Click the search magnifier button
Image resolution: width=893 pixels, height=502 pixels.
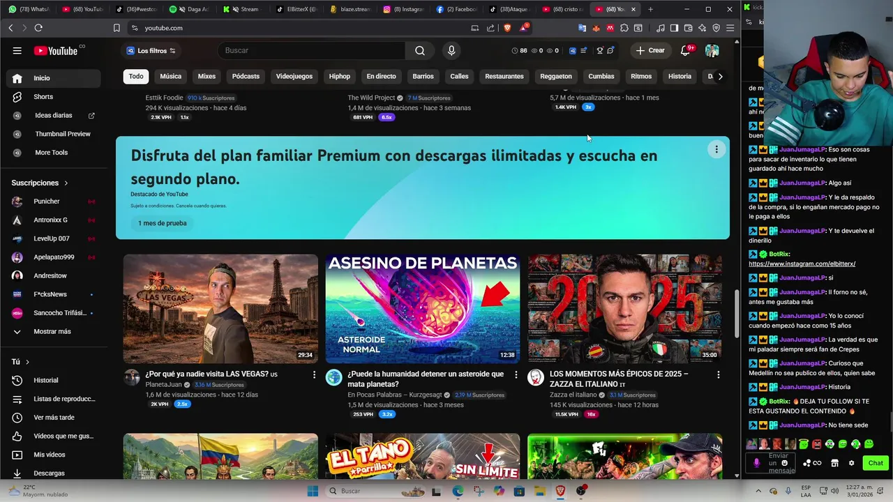click(x=419, y=50)
